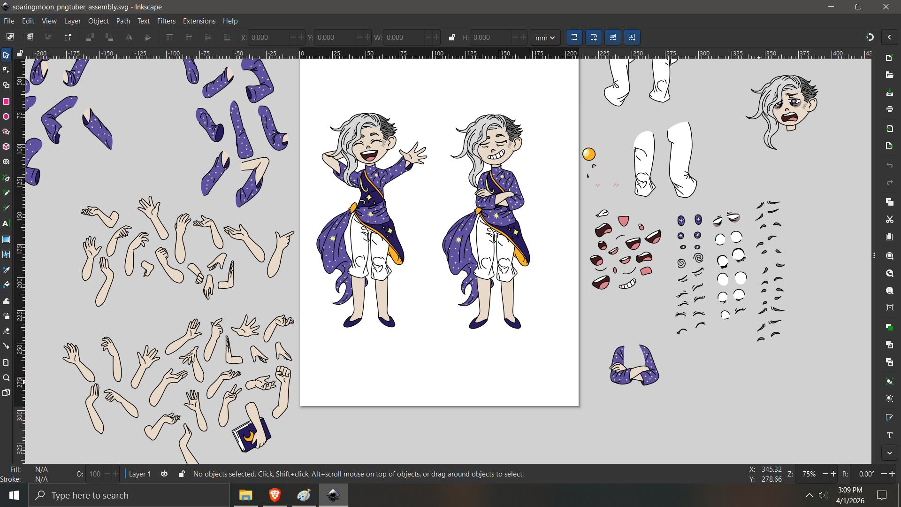The width and height of the screenshot is (901, 507).
Task: Toggle Layer 1 visibility eye
Action: pyautogui.click(x=164, y=474)
